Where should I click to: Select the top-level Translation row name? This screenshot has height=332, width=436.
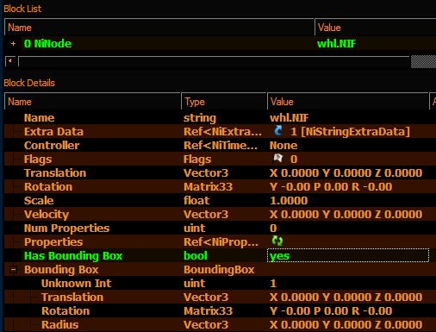click(x=55, y=173)
